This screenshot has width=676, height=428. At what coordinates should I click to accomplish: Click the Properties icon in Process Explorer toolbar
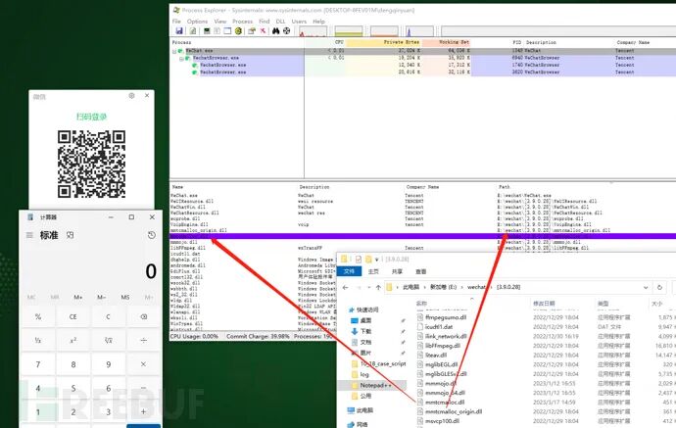click(252, 31)
